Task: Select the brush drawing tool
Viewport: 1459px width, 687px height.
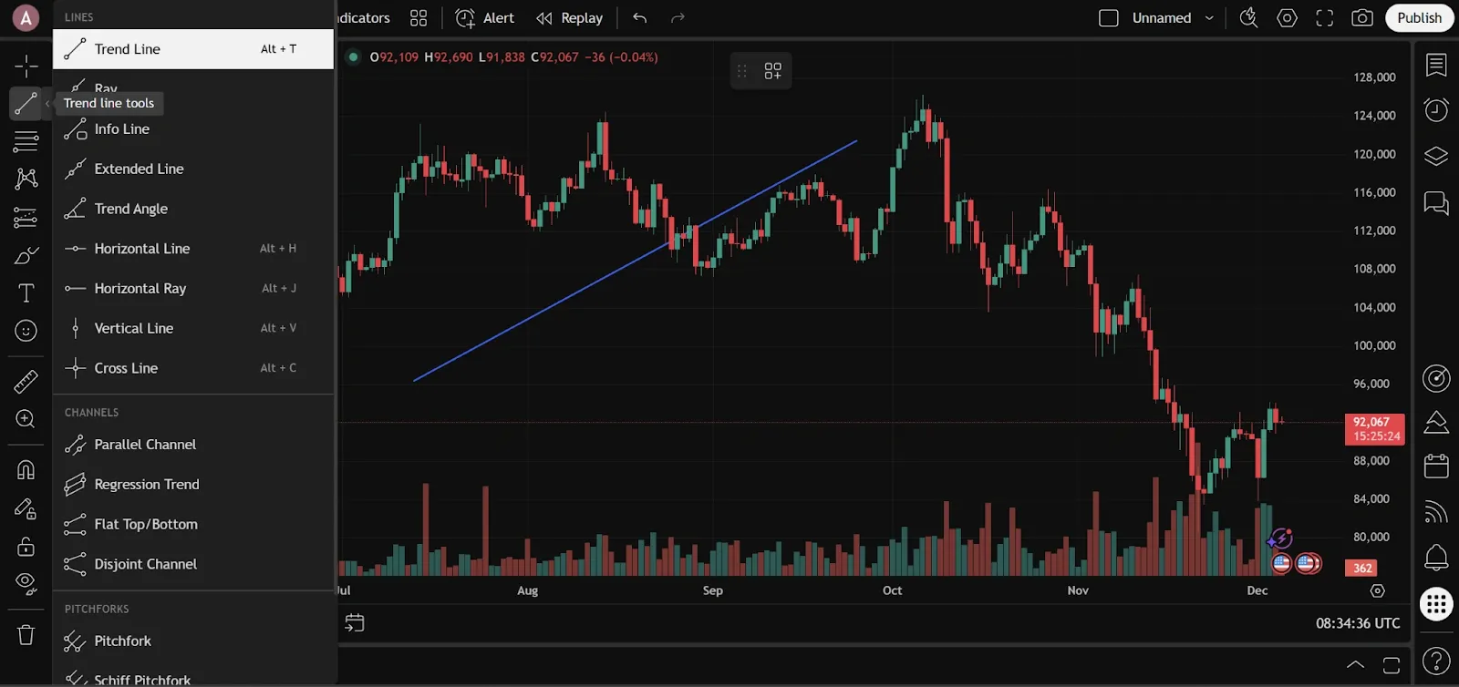Action: 26,255
